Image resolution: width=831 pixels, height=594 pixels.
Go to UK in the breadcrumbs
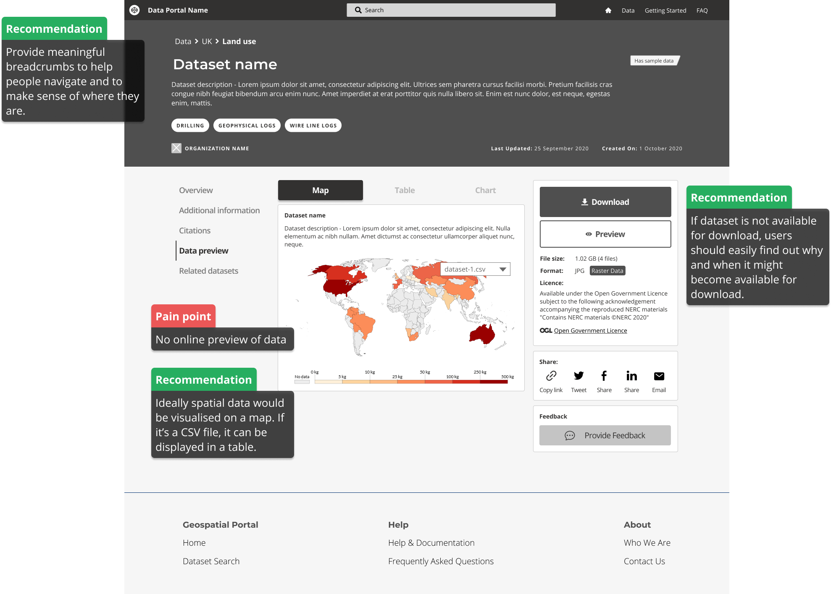coord(207,42)
